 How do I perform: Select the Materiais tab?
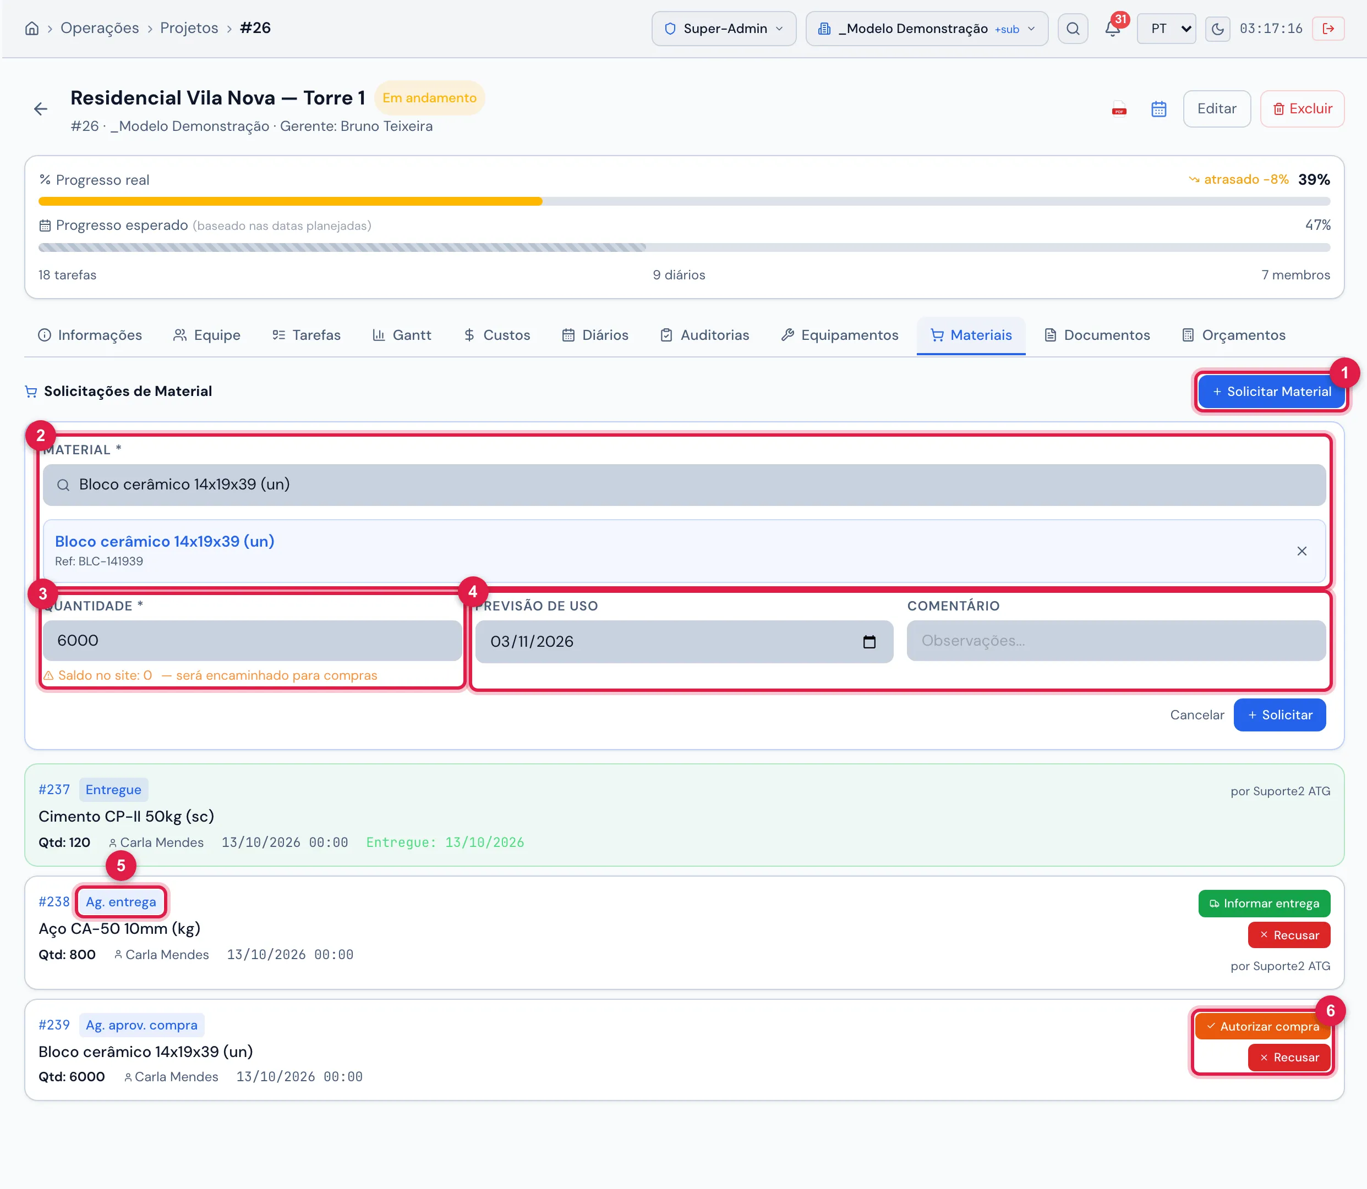(971, 335)
